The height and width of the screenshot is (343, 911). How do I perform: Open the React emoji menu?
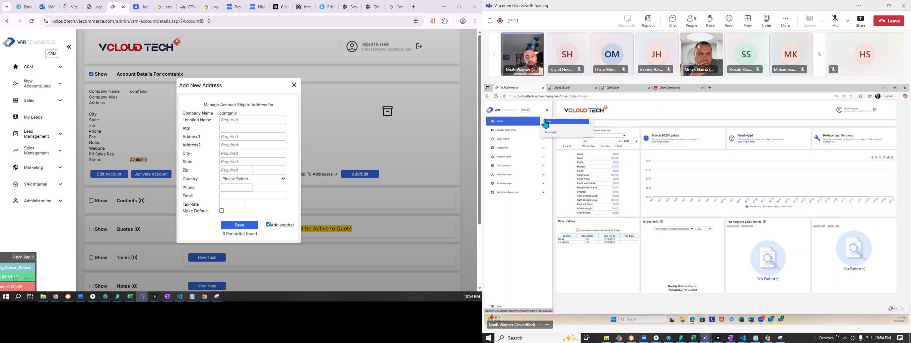pyautogui.click(x=729, y=21)
